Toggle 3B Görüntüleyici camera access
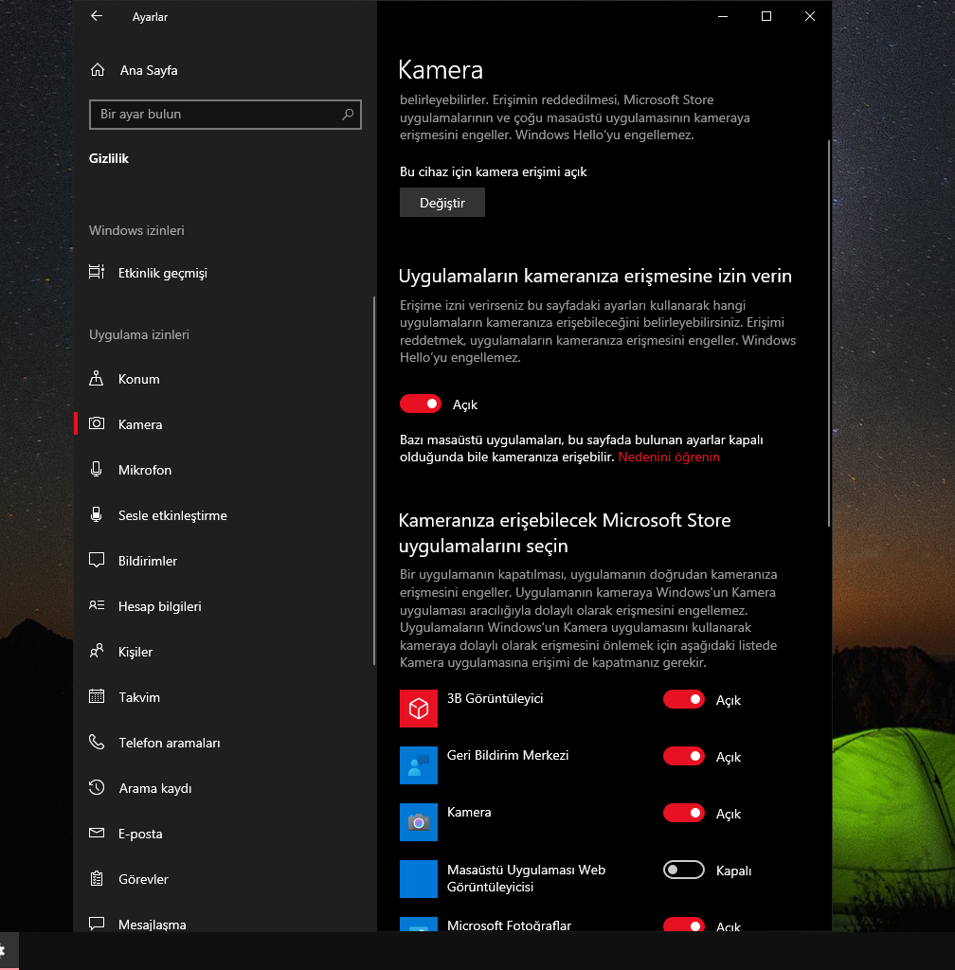The width and height of the screenshot is (955, 970). 683,700
